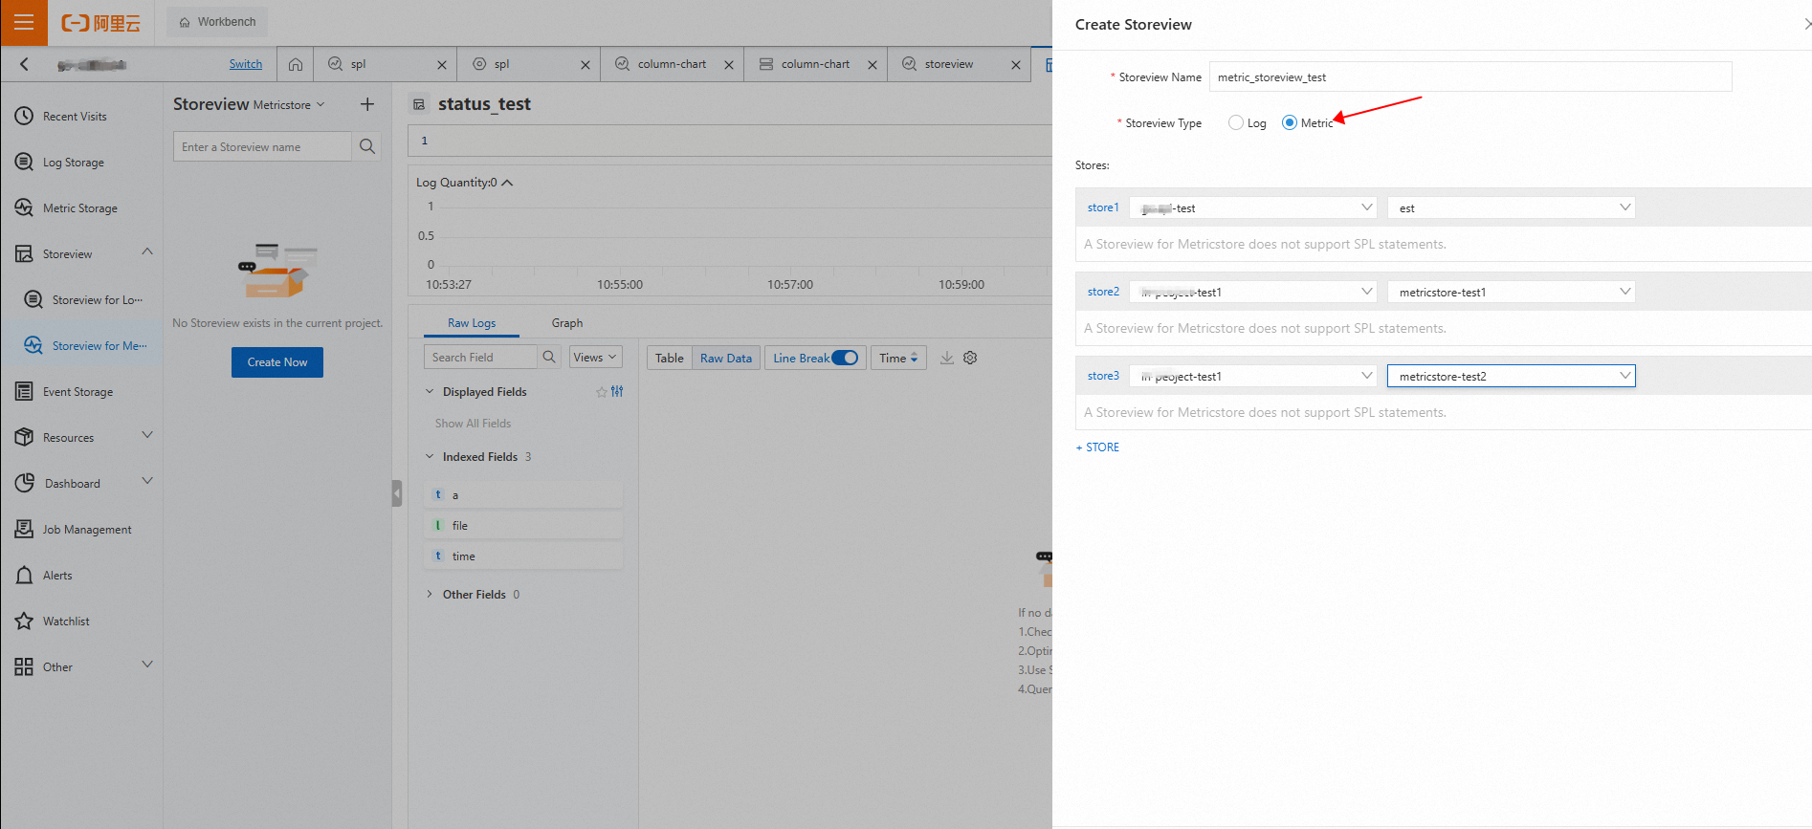Click the Create Now button
This screenshot has width=1812, height=829.
pos(277,362)
